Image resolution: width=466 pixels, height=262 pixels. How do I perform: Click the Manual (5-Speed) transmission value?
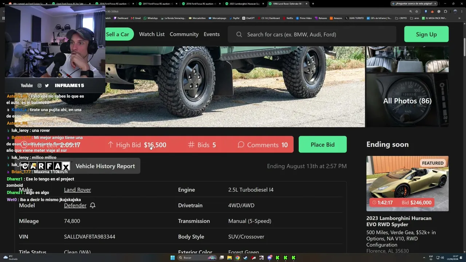point(250,221)
